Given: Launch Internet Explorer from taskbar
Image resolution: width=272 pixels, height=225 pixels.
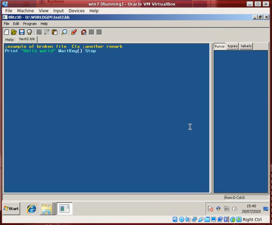Looking at the screenshot, I should click(x=32, y=208).
